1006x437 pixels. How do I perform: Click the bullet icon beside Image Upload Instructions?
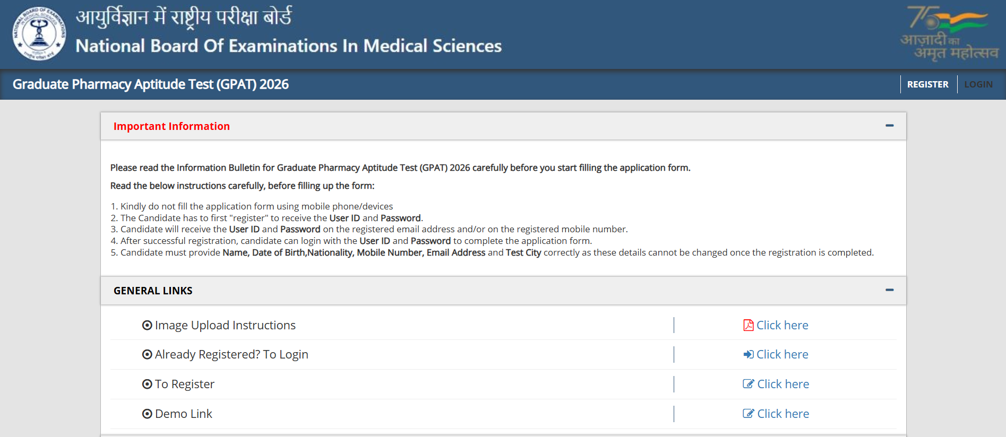click(147, 325)
